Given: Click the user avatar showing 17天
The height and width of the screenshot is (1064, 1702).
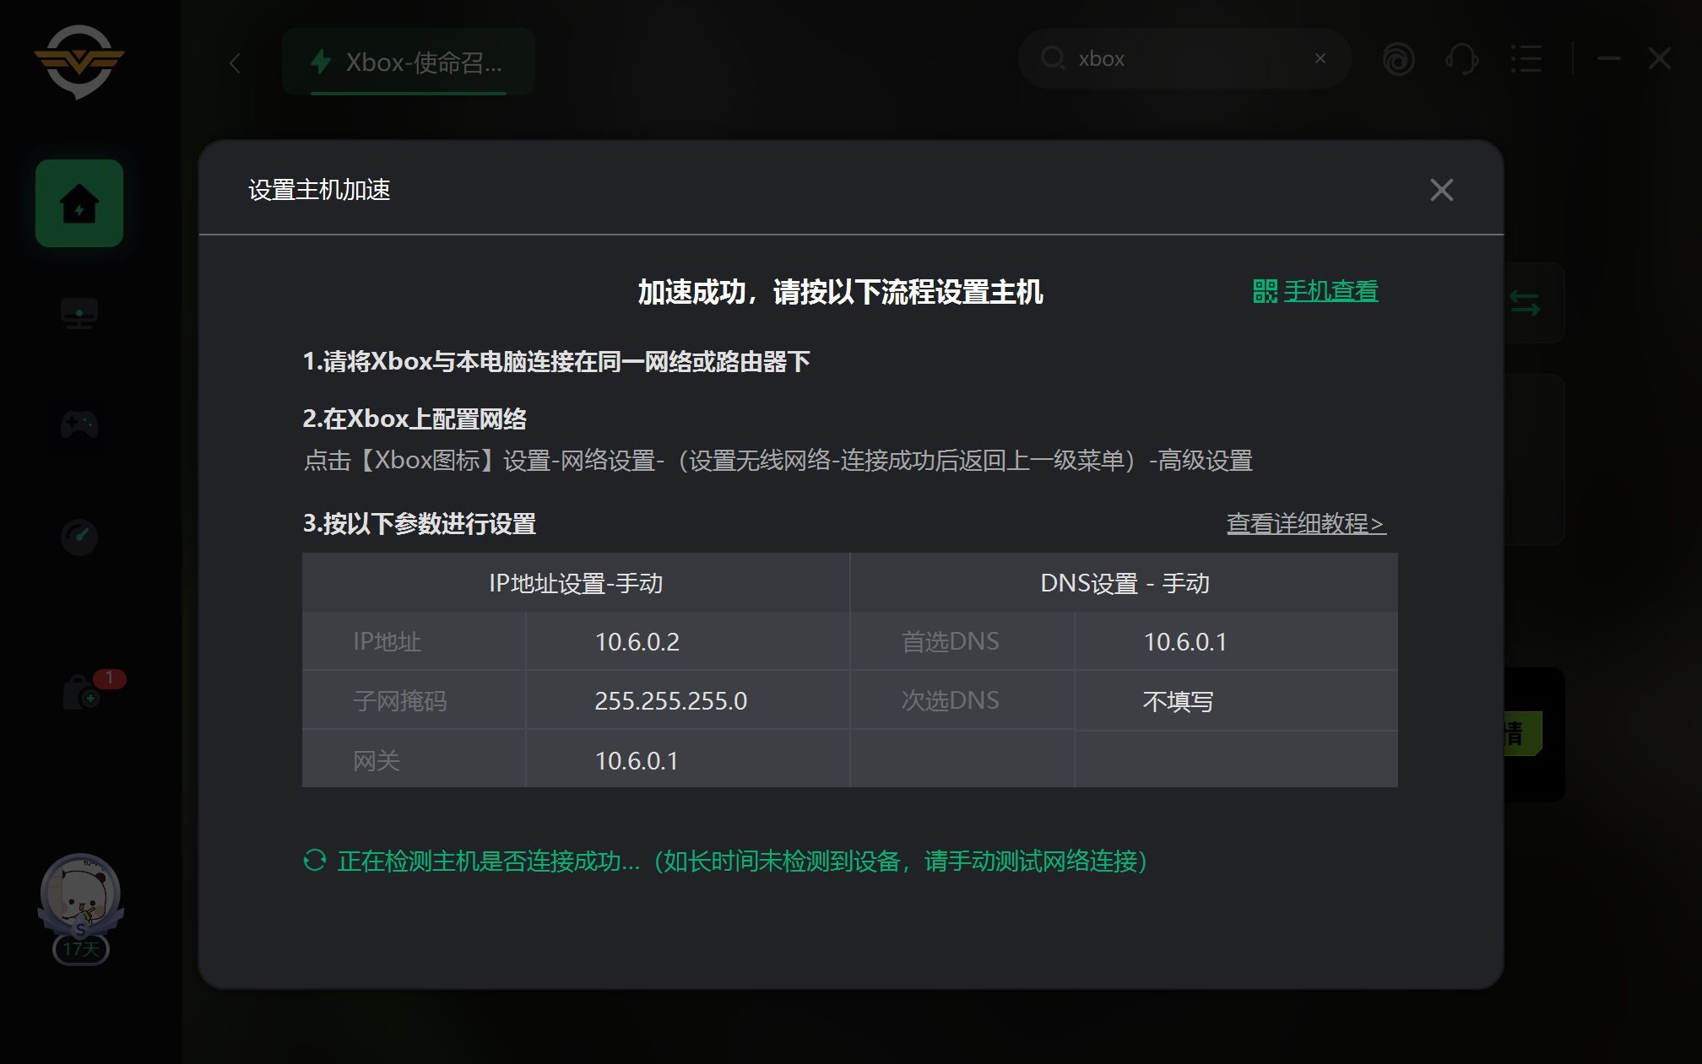Looking at the screenshot, I should 80,907.
